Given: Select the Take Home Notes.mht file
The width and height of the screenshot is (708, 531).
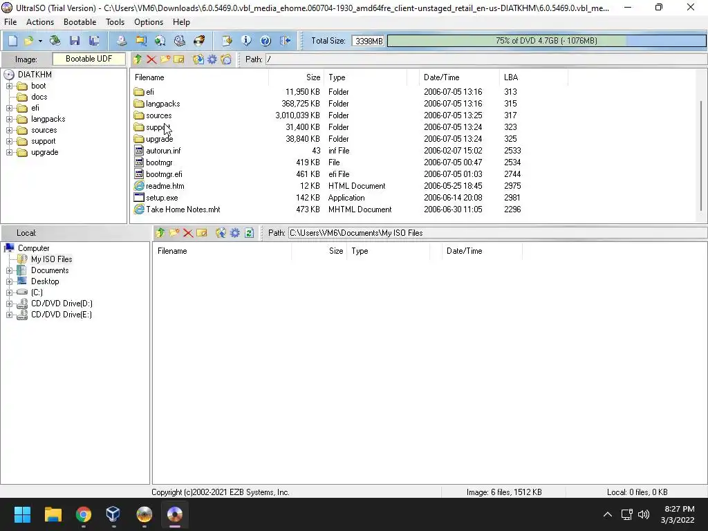Looking at the screenshot, I should 183,209.
